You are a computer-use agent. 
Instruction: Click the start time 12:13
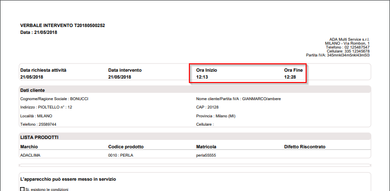(202, 77)
